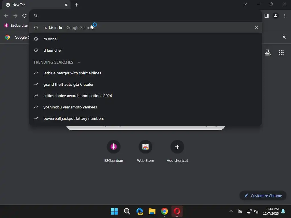Reload the page with the refresh icon
291x218 pixels.
coord(24,16)
